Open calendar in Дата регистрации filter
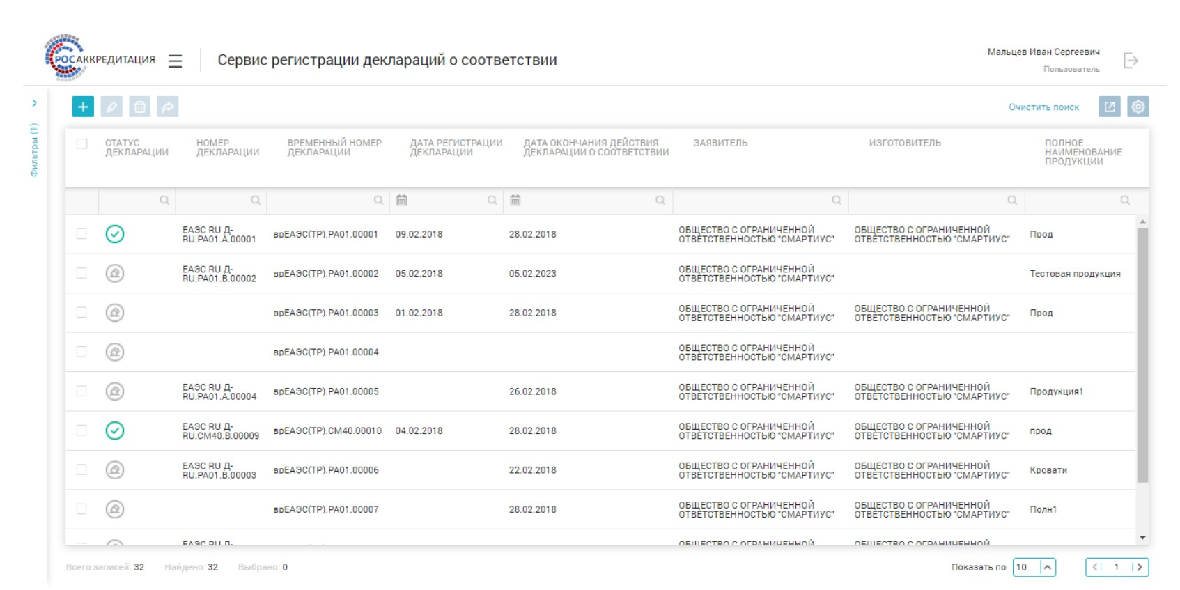Screen dimensions: 1180x590 tap(402, 201)
